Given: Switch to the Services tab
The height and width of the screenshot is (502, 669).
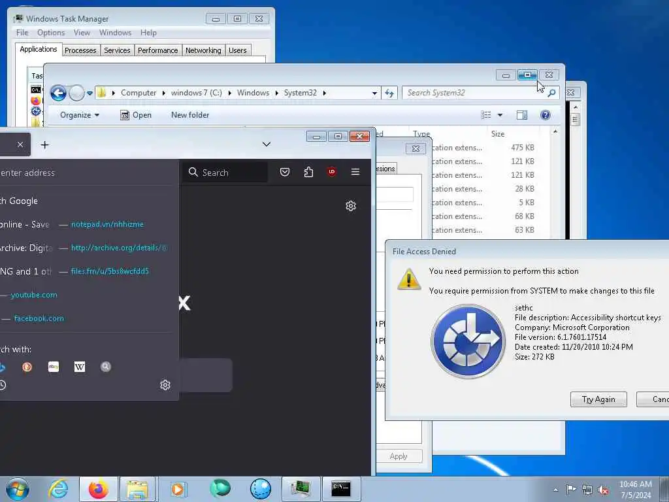Looking at the screenshot, I should tap(118, 50).
